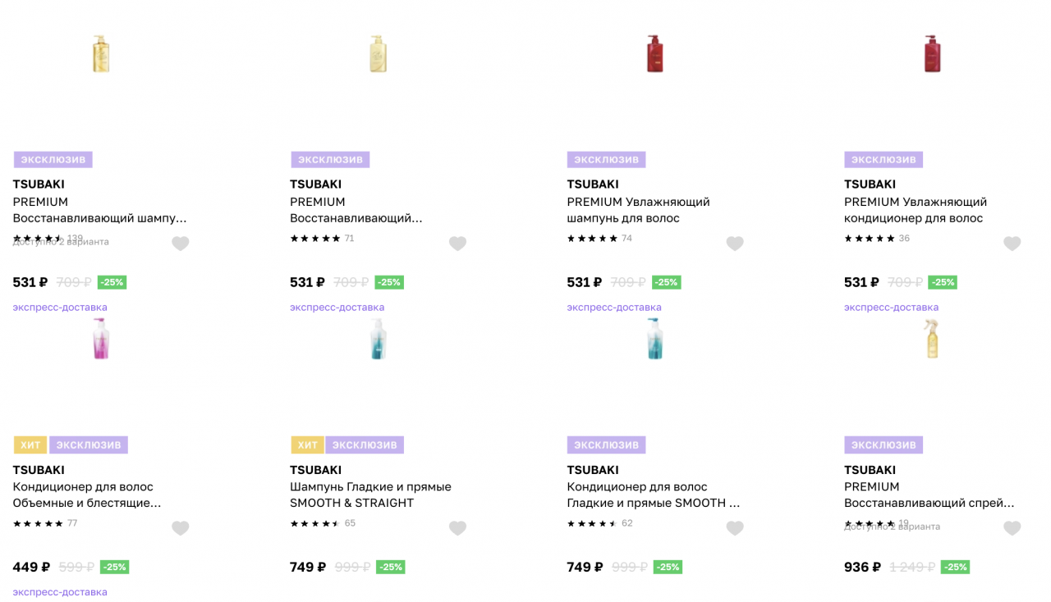Select the ХИТ badge on pink conditioner

(x=30, y=445)
